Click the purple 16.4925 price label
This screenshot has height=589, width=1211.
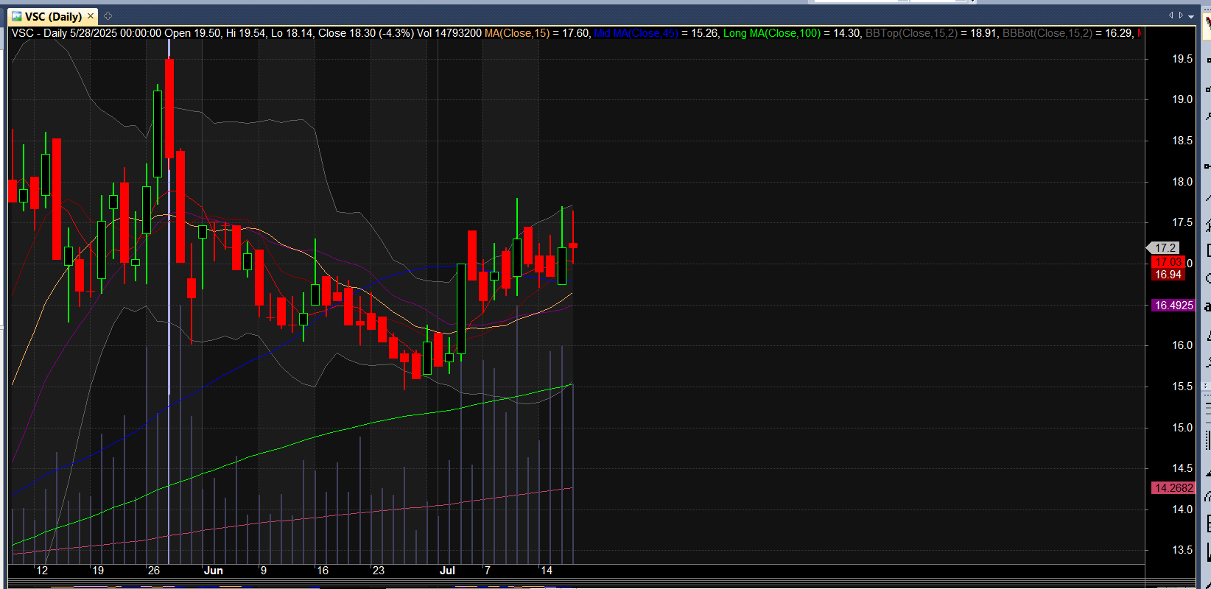pyautogui.click(x=1173, y=306)
